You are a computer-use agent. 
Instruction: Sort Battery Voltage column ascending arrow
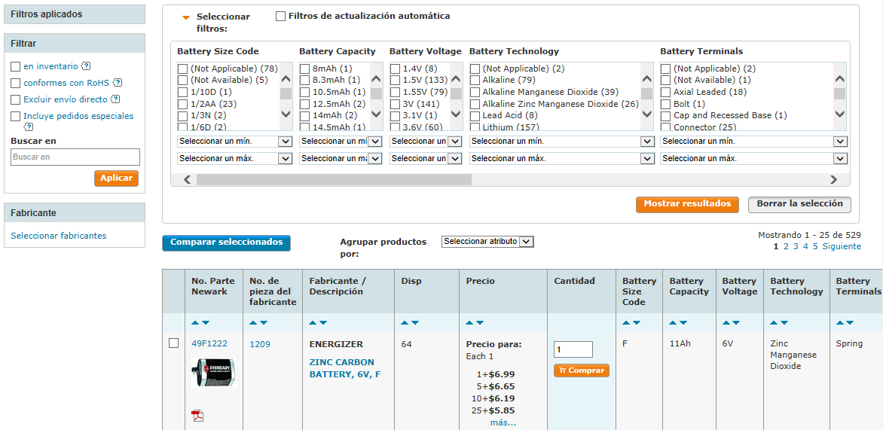726,323
